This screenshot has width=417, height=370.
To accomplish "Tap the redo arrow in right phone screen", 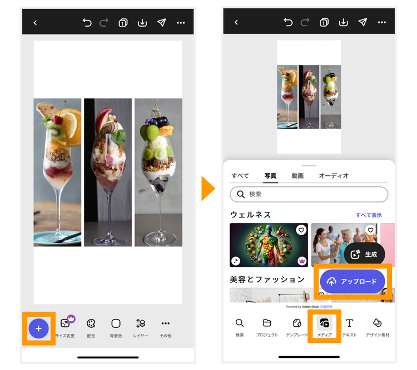I will [x=305, y=22].
